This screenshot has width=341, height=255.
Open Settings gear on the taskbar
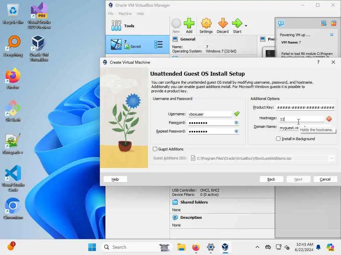coord(210,247)
